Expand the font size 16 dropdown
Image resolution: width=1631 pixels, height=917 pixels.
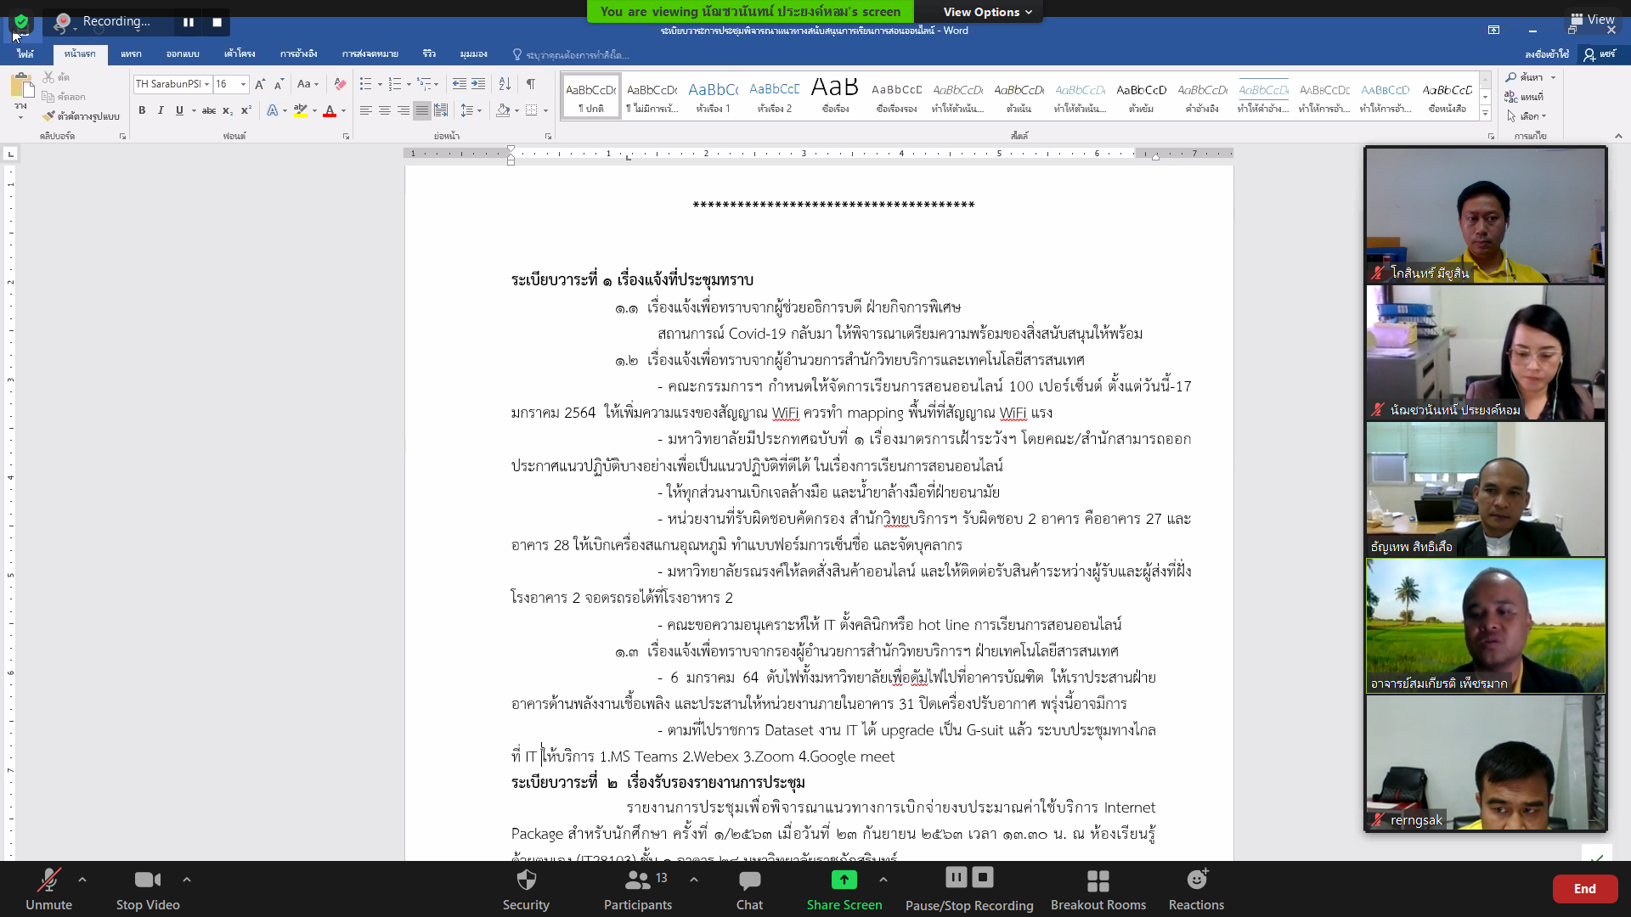pyautogui.click(x=243, y=84)
